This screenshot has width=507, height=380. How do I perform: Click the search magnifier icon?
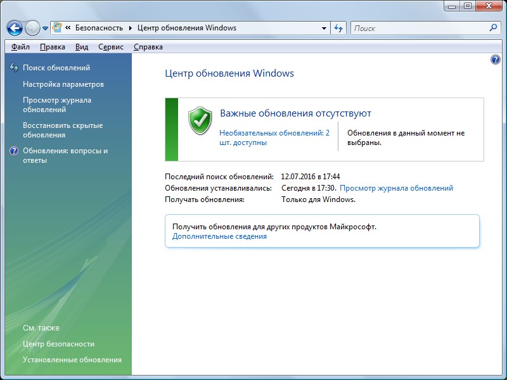pos(494,28)
